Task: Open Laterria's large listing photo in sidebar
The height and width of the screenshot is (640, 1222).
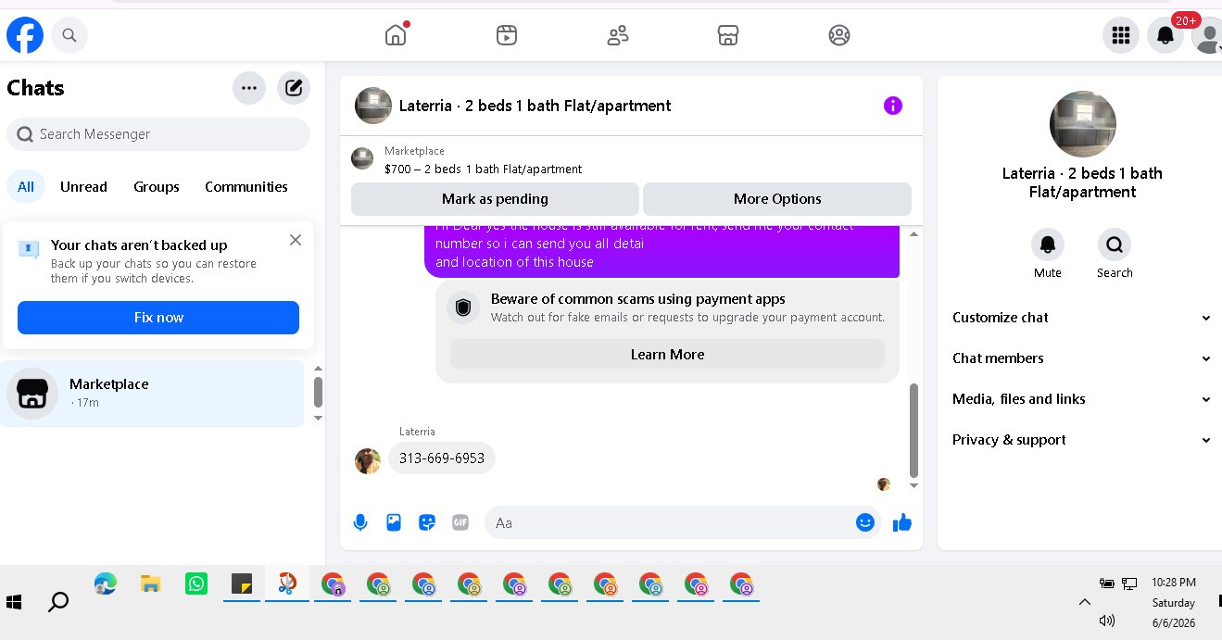Action: tap(1083, 124)
